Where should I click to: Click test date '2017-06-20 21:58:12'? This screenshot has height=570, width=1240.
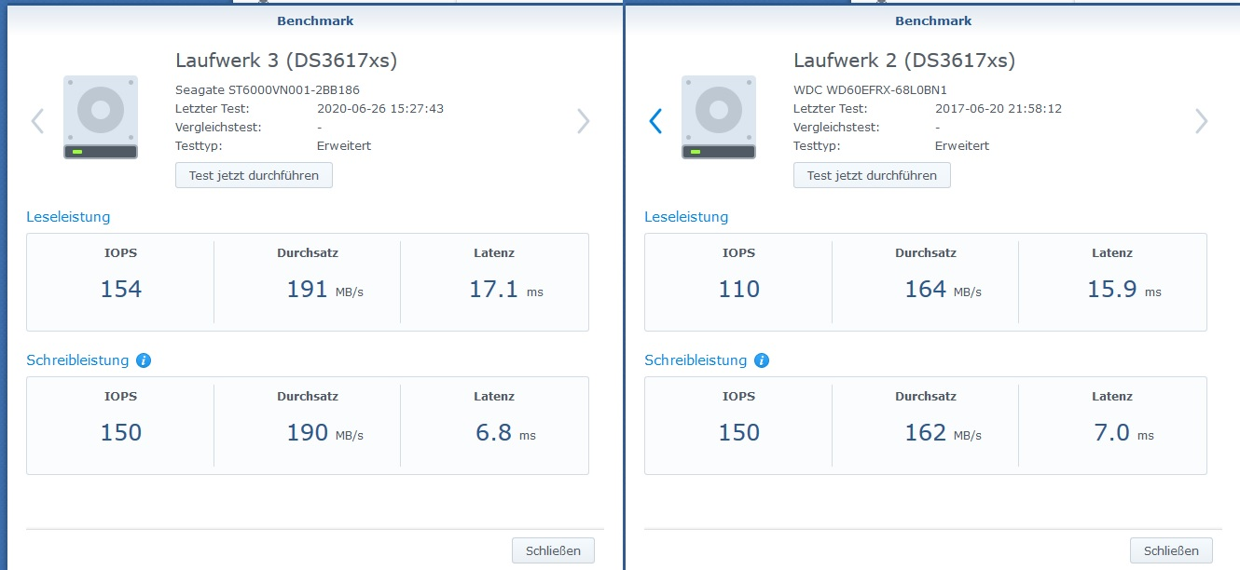coord(999,109)
